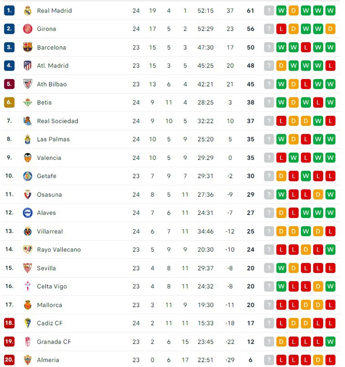Click Cadiz CF's last L form badge
Image resolution: width=345 pixels, height=367 pixels.
[x=330, y=323]
